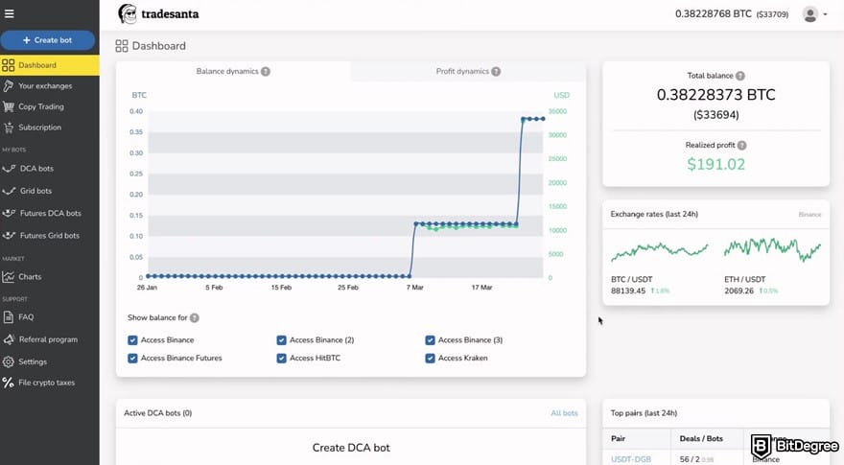Click the ETH / USDT rate chart
This screenshot has width=844, height=465.
[x=772, y=249]
